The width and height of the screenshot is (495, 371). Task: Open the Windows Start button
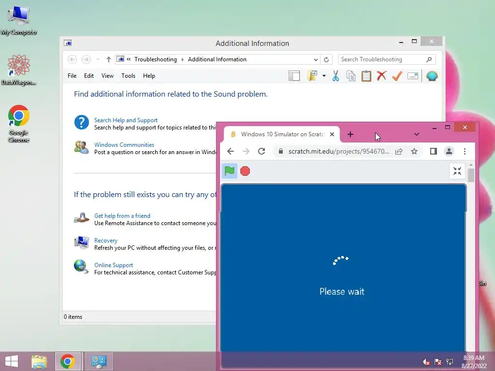(12, 361)
